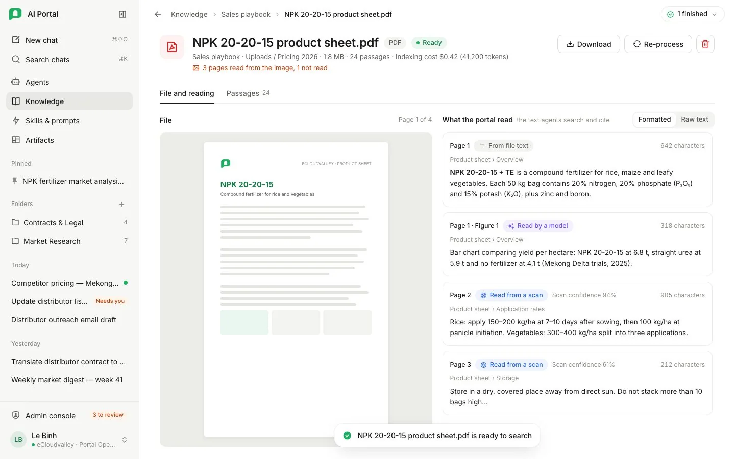The height and width of the screenshot is (459, 735).
Task: Click the Agents robot icon
Action: (16, 82)
